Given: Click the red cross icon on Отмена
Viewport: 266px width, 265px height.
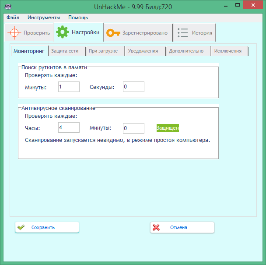Looking at the screenshot, I should 156,227.
